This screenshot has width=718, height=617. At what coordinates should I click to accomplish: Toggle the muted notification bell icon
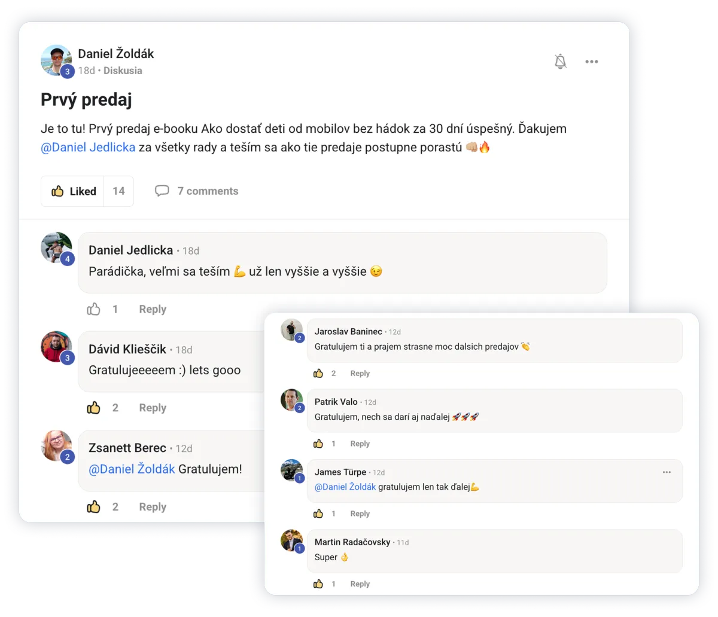tap(560, 62)
